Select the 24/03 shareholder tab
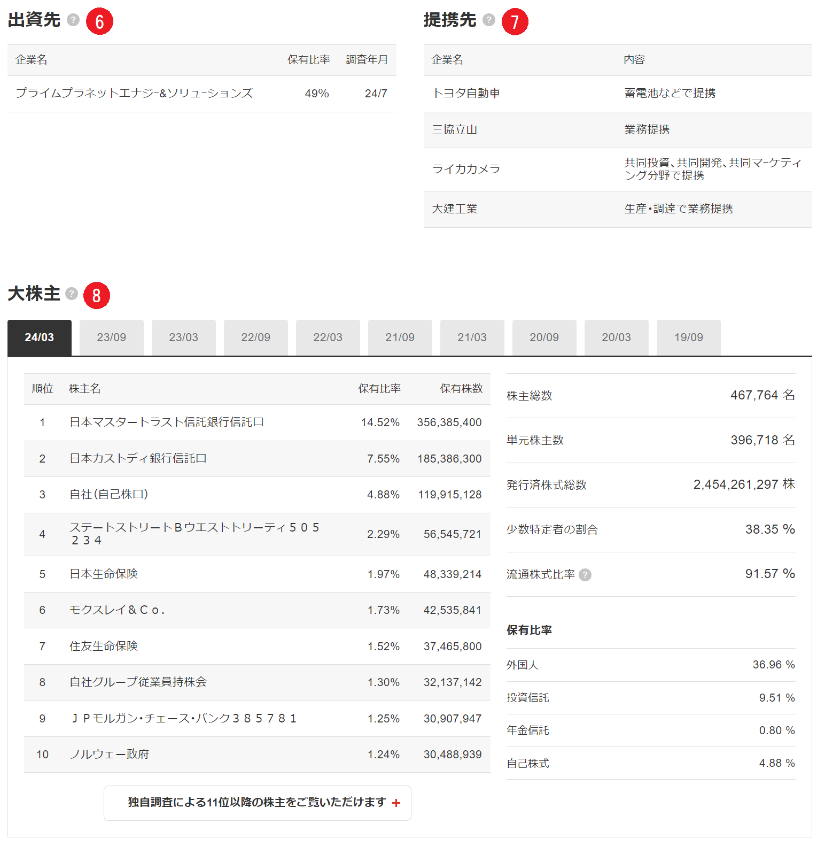The width and height of the screenshot is (817, 854). pyautogui.click(x=40, y=337)
